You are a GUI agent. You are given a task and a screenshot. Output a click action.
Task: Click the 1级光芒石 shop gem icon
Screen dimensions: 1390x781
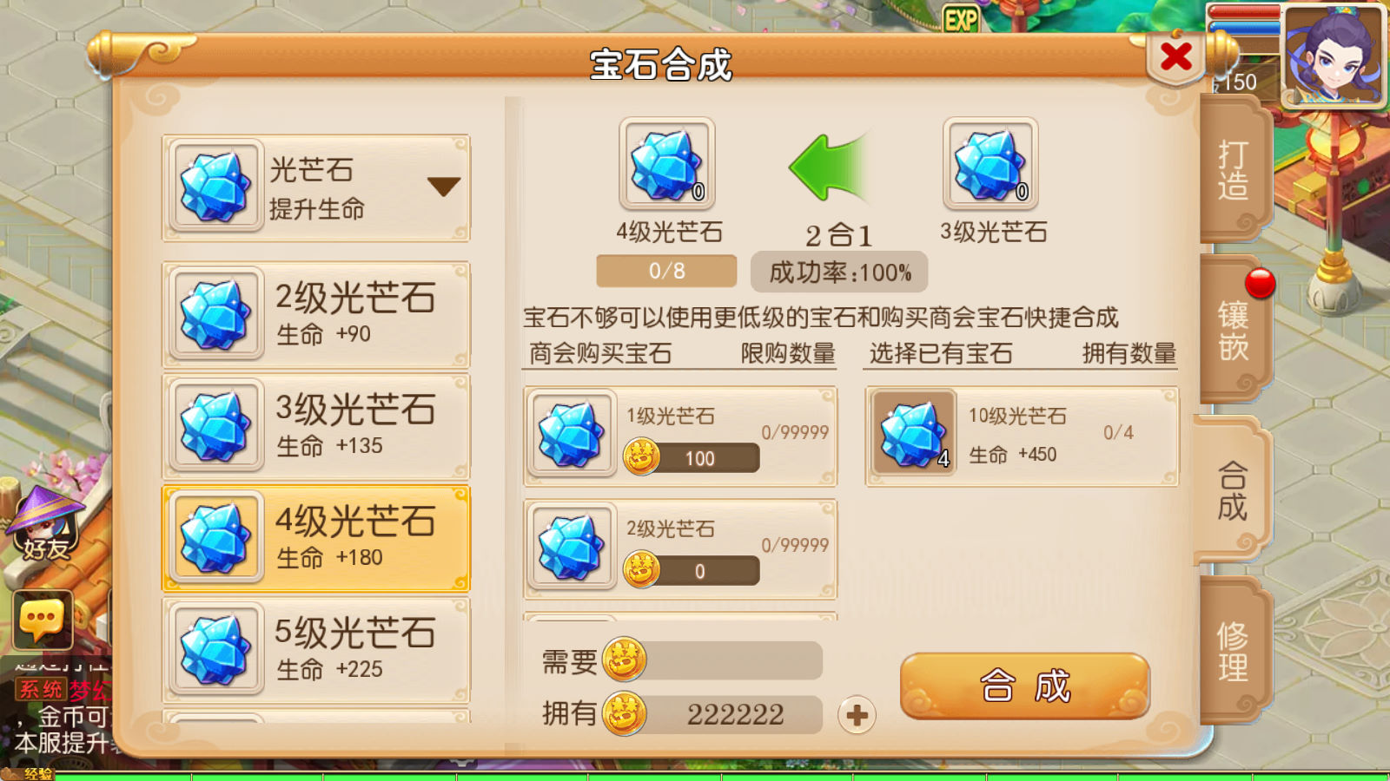[571, 432]
